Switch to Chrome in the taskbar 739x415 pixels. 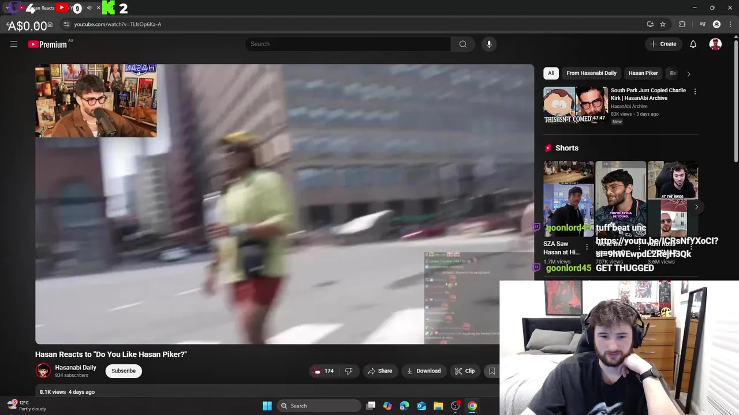coord(472,406)
